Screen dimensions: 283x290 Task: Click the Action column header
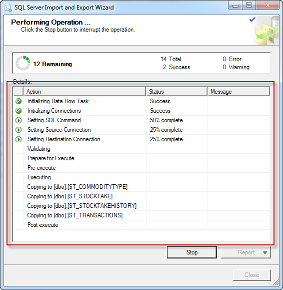(84, 92)
